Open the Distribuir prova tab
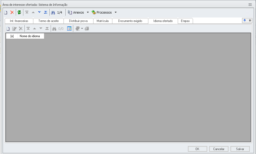 coord(78,21)
